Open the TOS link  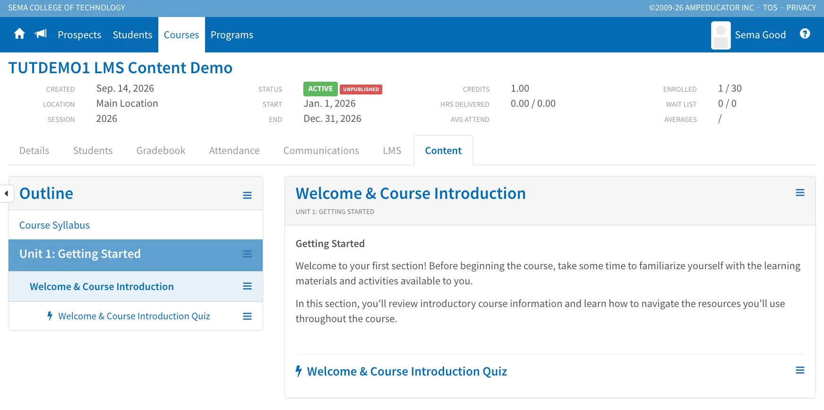tap(770, 8)
